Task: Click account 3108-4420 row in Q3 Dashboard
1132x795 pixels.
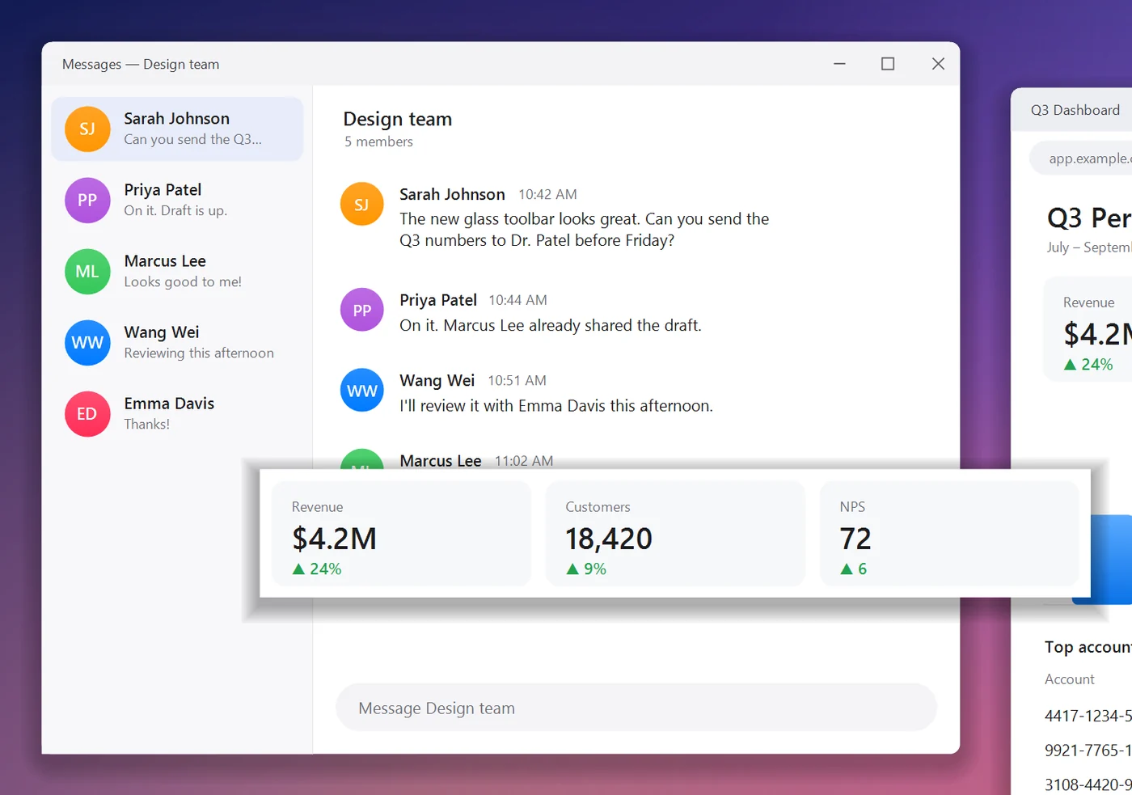Action: (x=1088, y=784)
